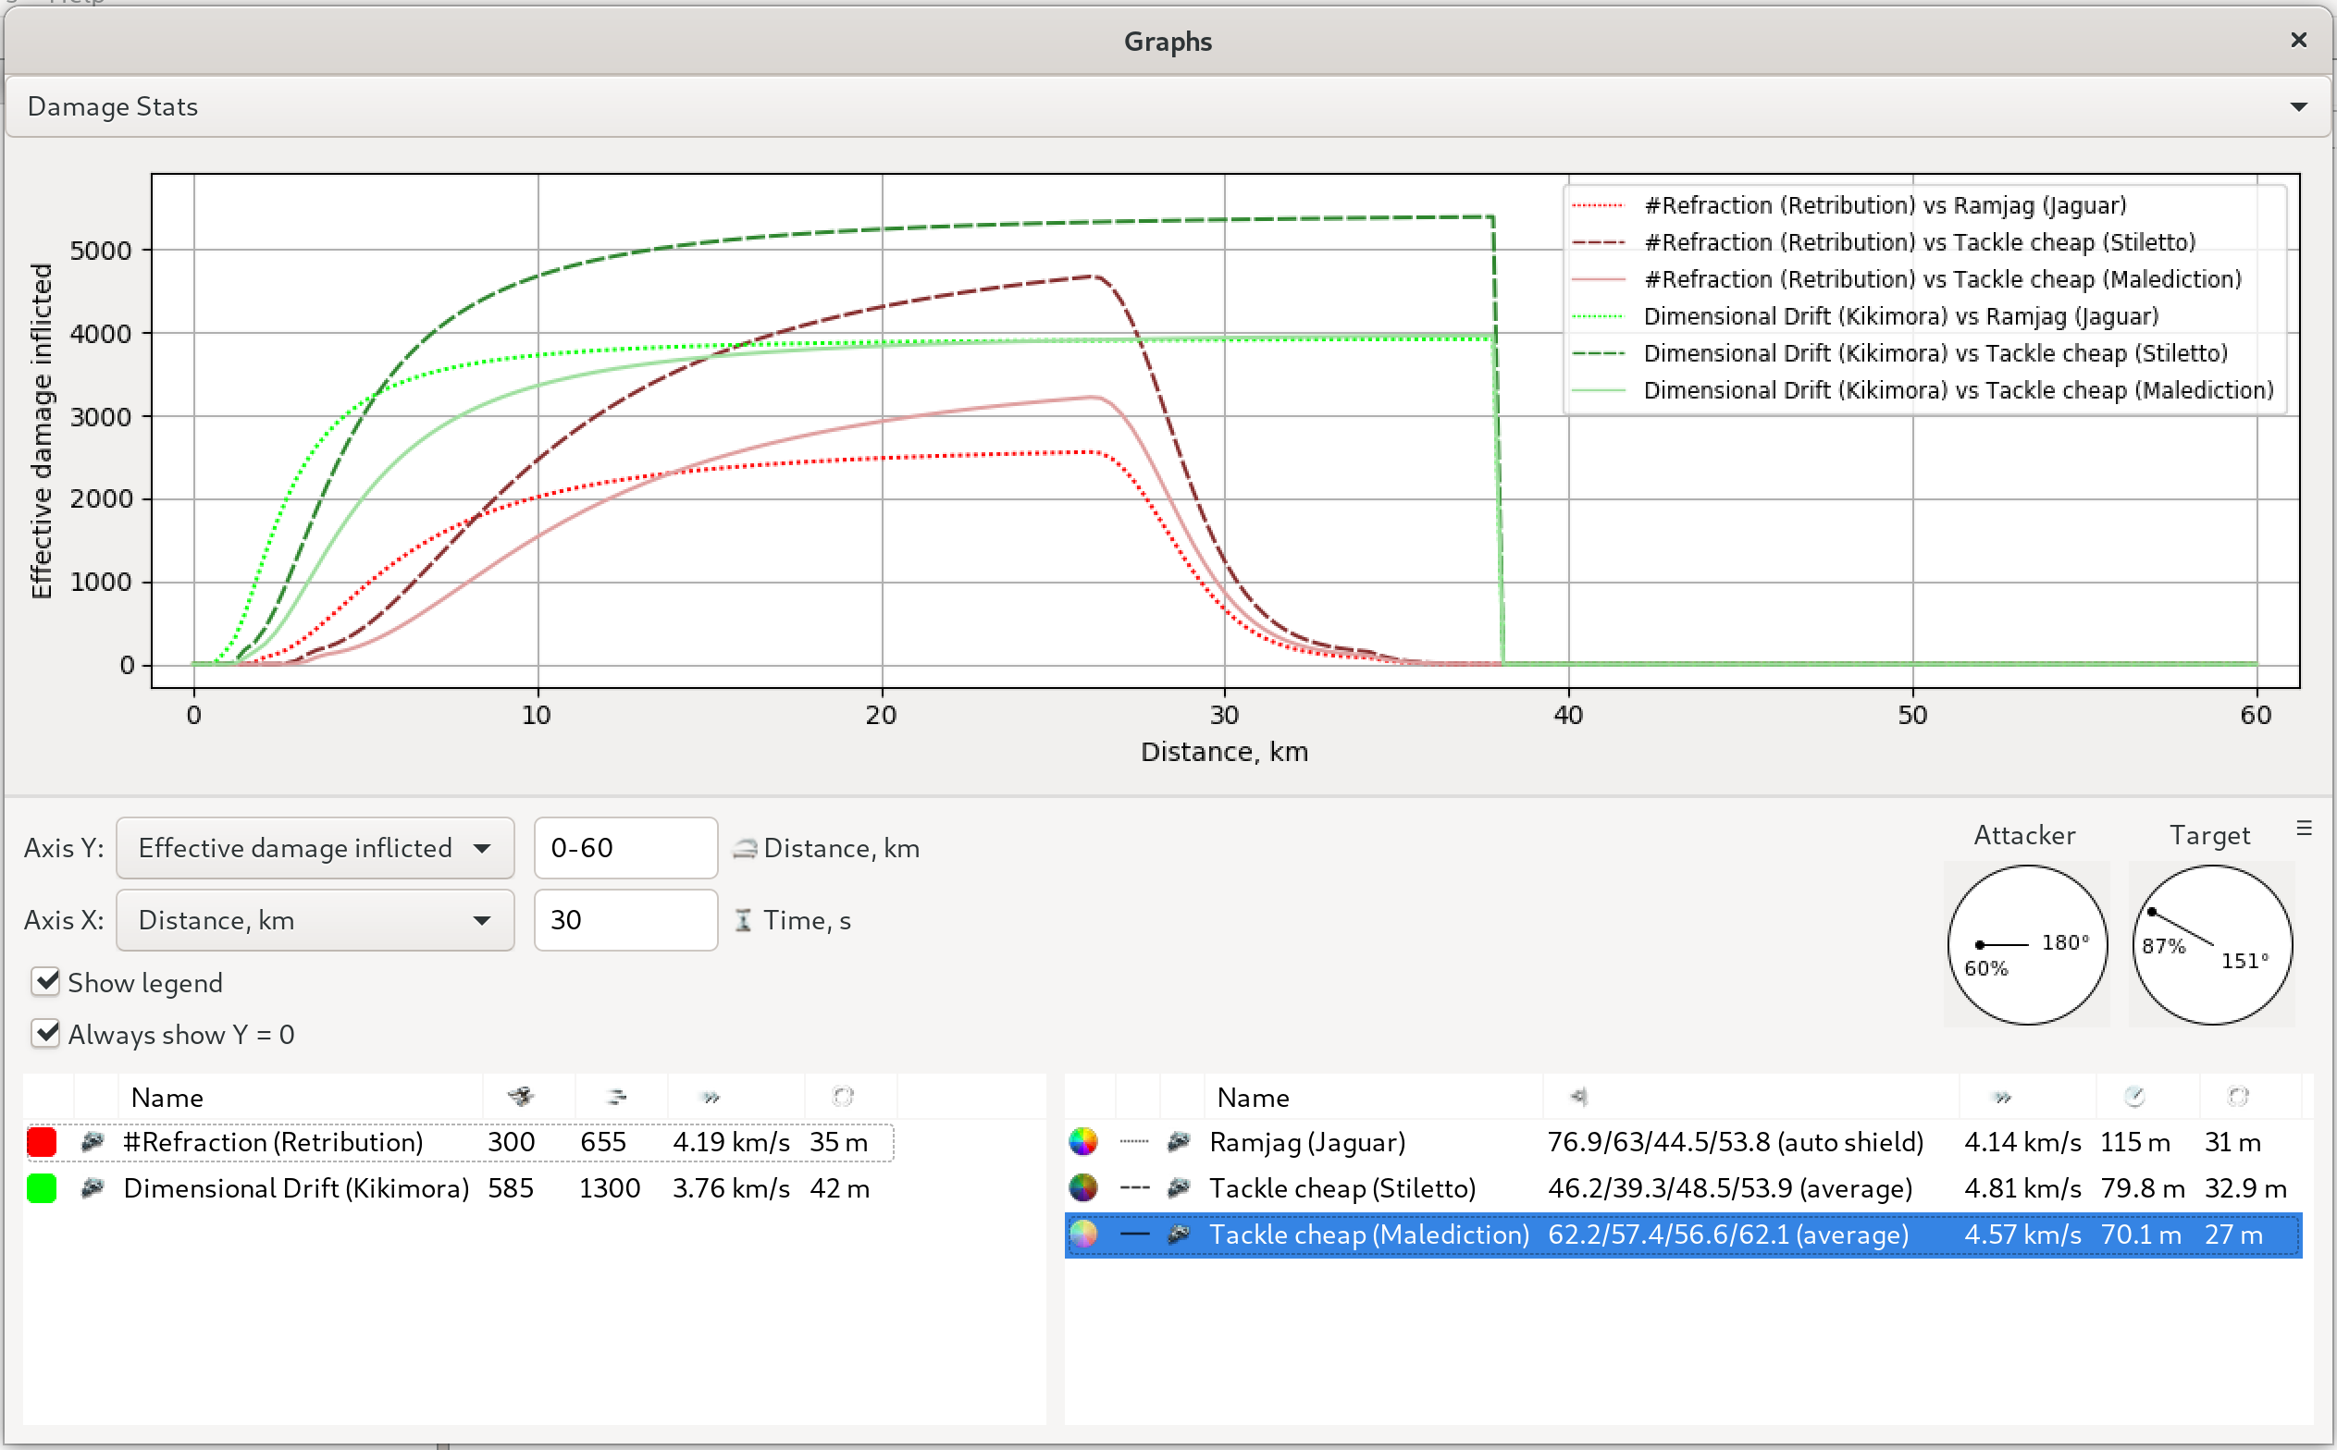This screenshot has height=1450, width=2337.
Task: Change dashed line style for Tackle cheap (Stiletto)
Action: click(x=1135, y=1187)
